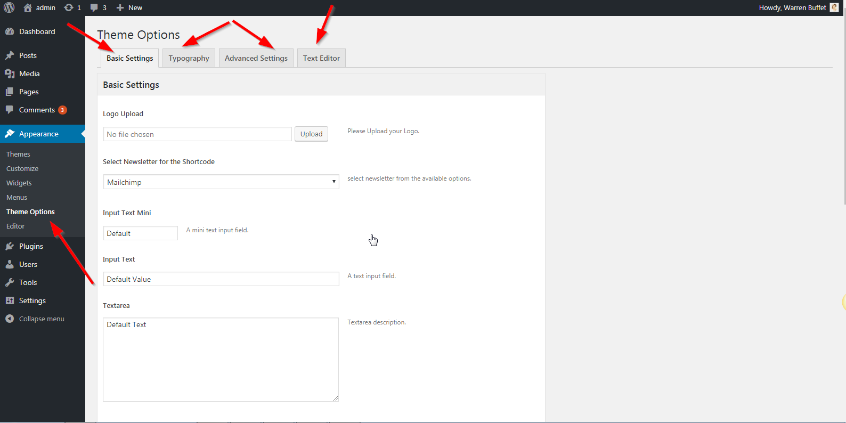Collapse the admin menu arrow icon
Image resolution: width=846 pixels, height=423 pixels.
click(10, 319)
